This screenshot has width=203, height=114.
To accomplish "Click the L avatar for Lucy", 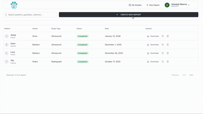I will [7, 53].
